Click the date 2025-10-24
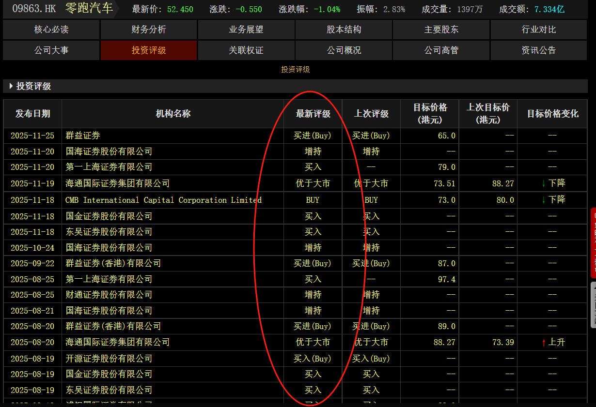The height and width of the screenshot is (407, 596). 32,248
